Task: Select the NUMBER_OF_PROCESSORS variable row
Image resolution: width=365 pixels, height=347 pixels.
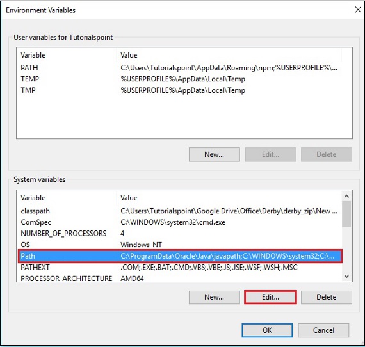Action: [x=179, y=234]
